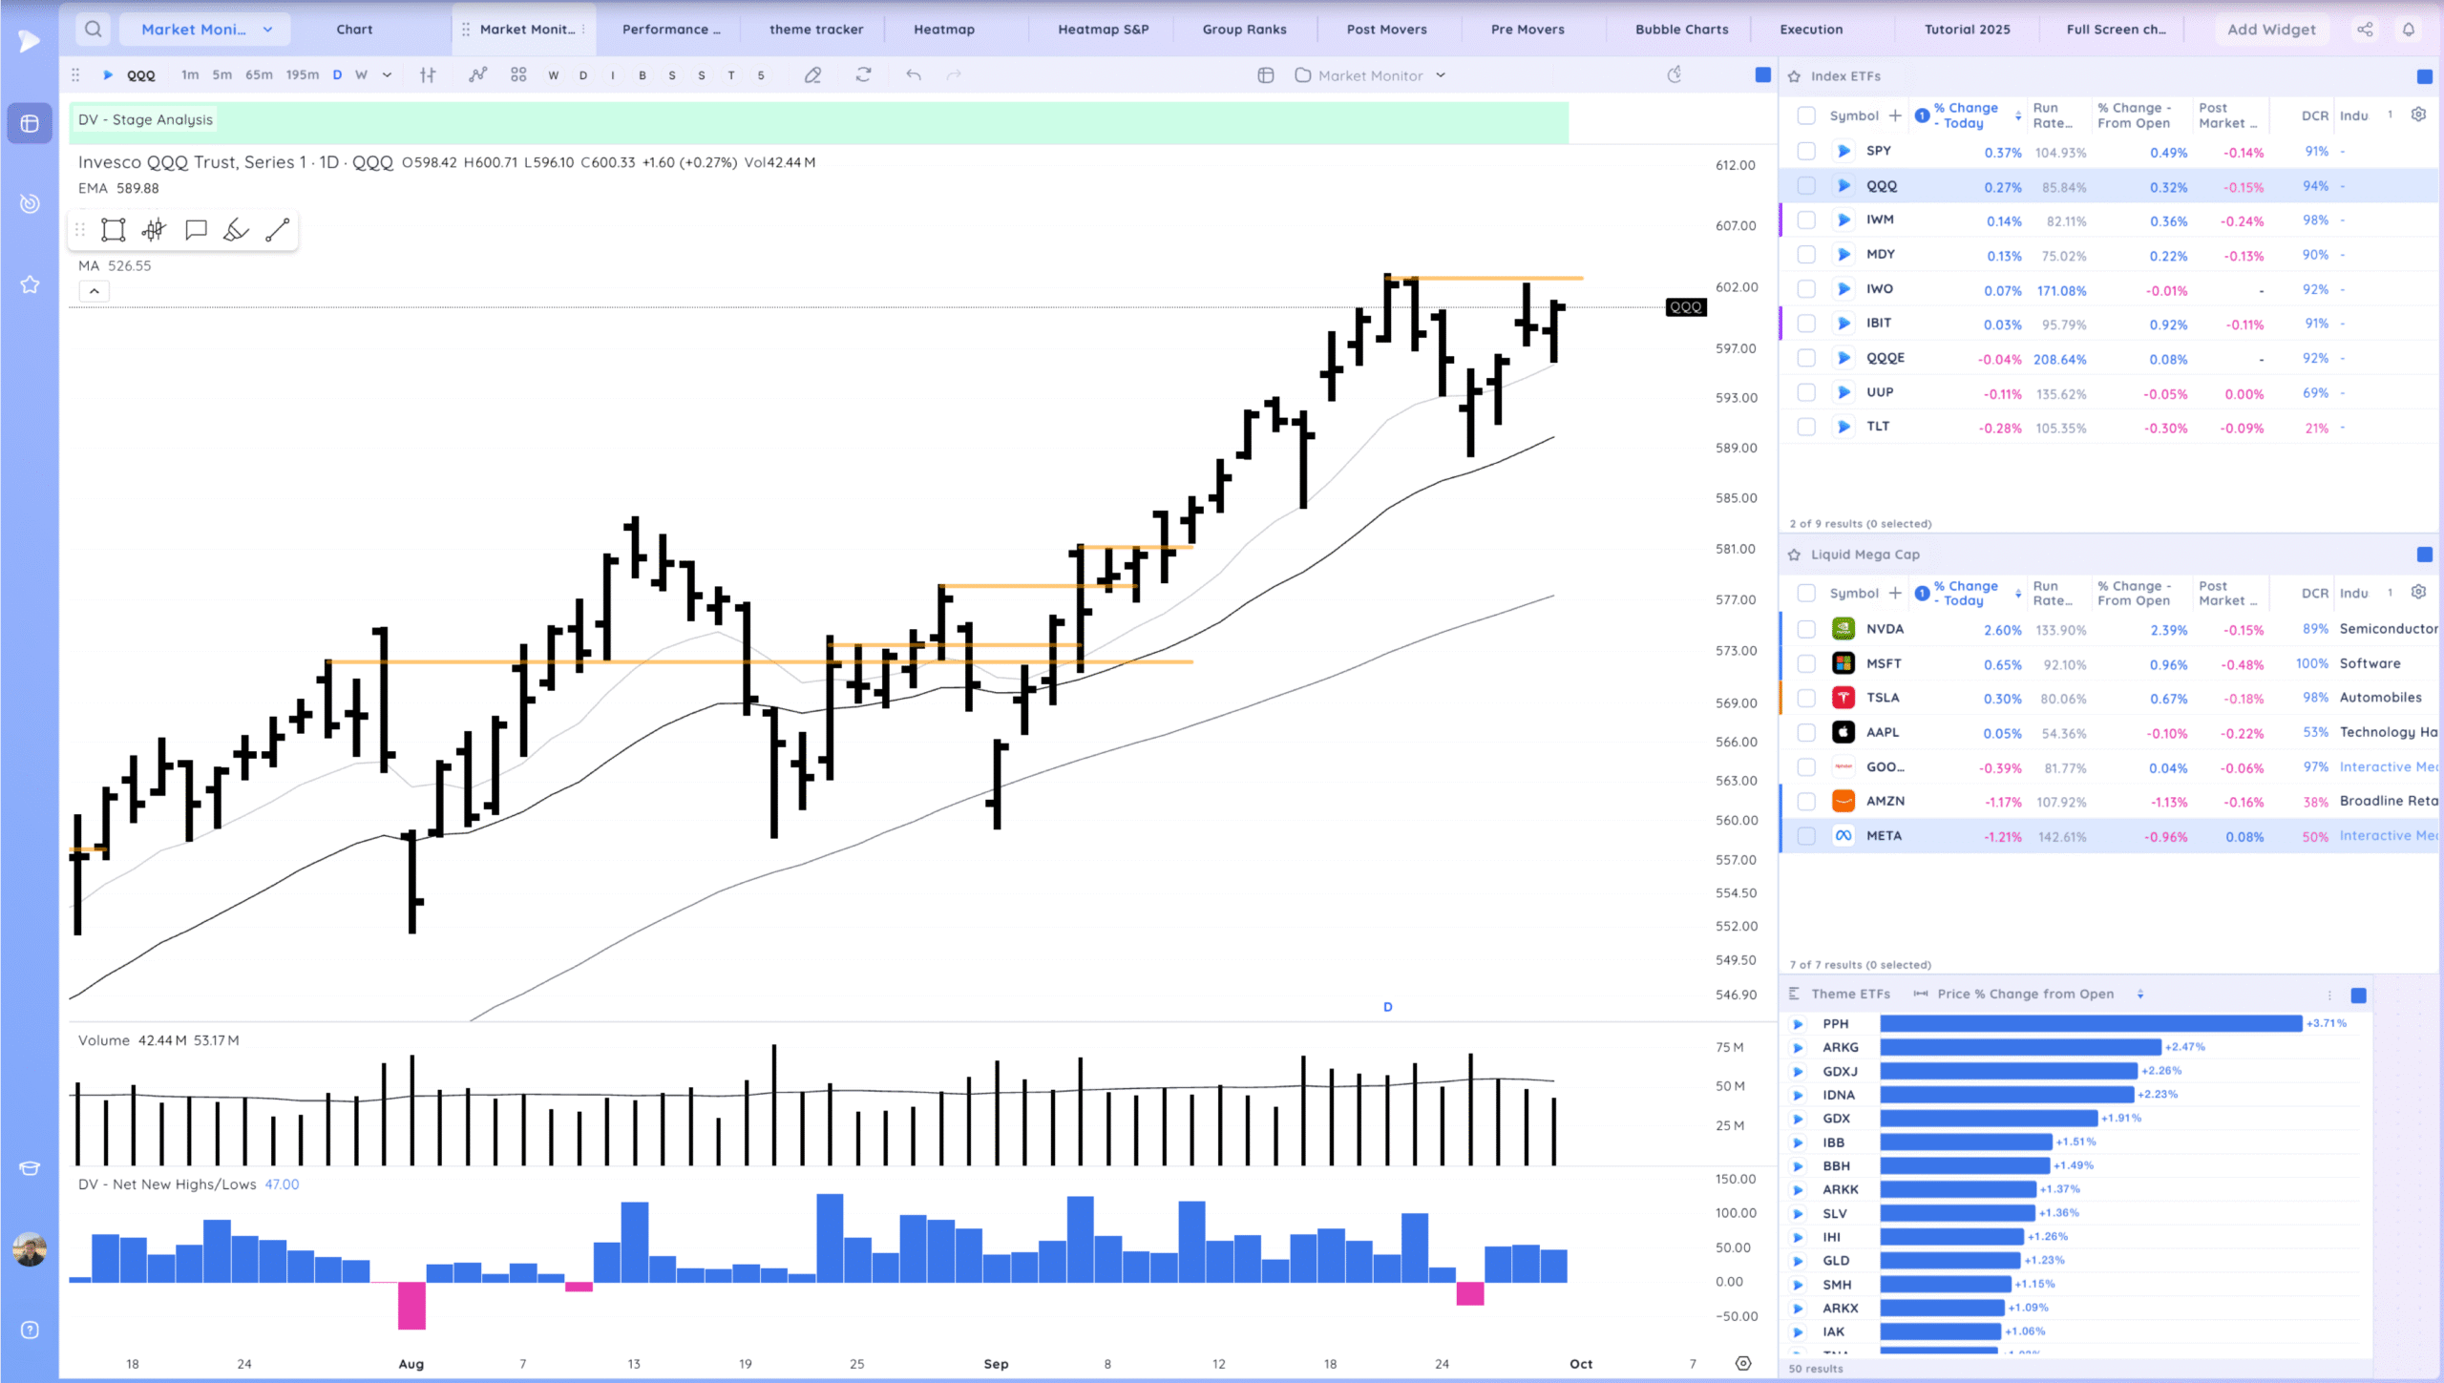This screenshot has height=1383, width=2444.
Task: Click the comment callout drawing tool
Action: [x=196, y=230]
